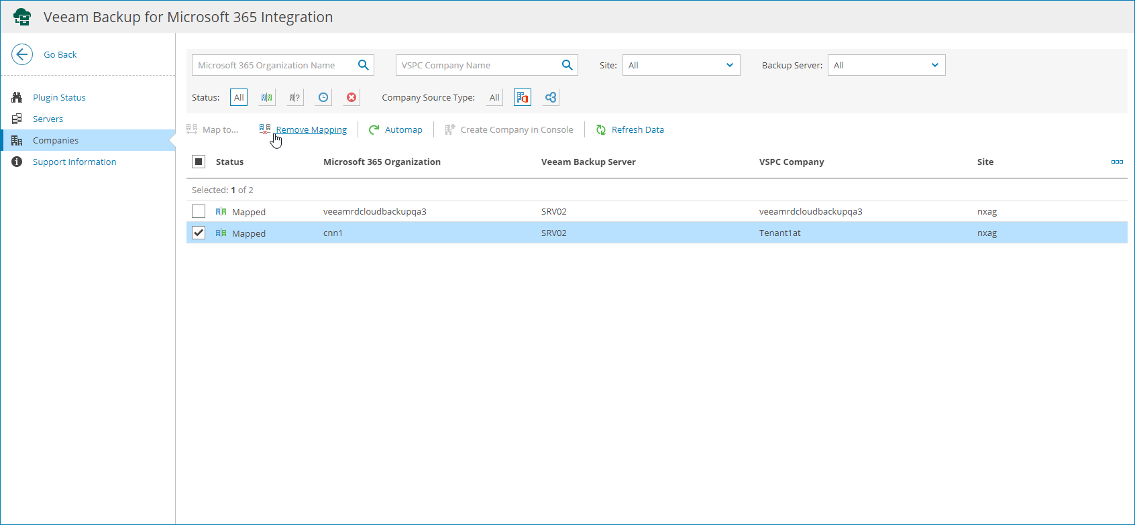Open Support Information in sidebar
This screenshot has height=525, width=1135.
[x=74, y=162]
